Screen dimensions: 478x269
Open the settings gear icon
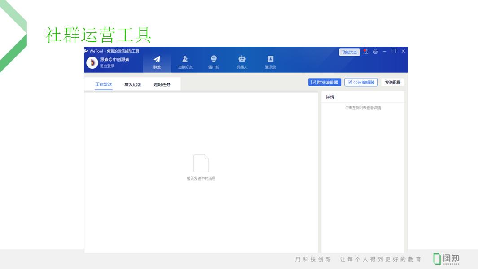[x=375, y=52]
